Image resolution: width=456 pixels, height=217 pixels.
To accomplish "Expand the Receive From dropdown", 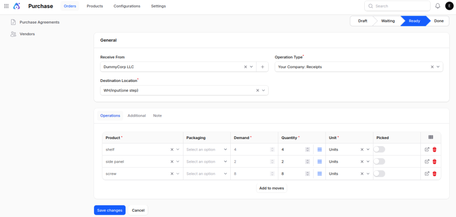I will (x=251, y=67).
